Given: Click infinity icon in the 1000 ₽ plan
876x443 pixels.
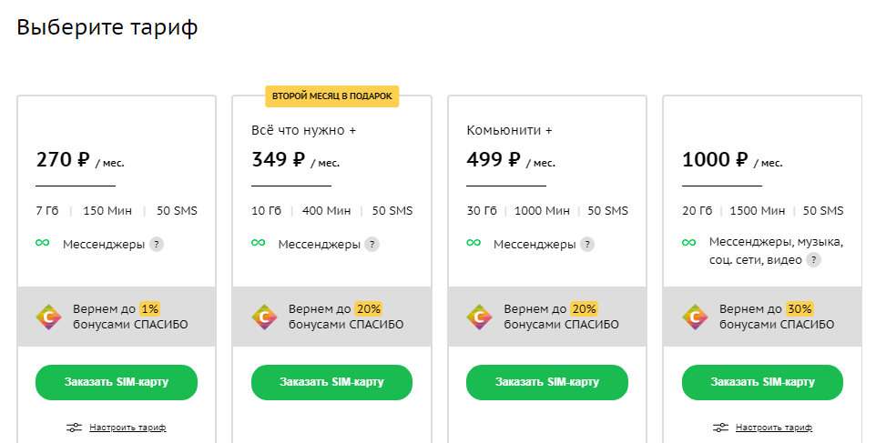Looking at the screenshot, I should (688, 243).
